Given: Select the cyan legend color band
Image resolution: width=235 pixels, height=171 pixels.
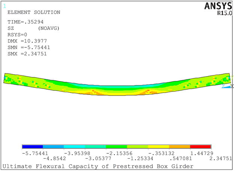Looking at the screenshot, I should pos(75,146).
